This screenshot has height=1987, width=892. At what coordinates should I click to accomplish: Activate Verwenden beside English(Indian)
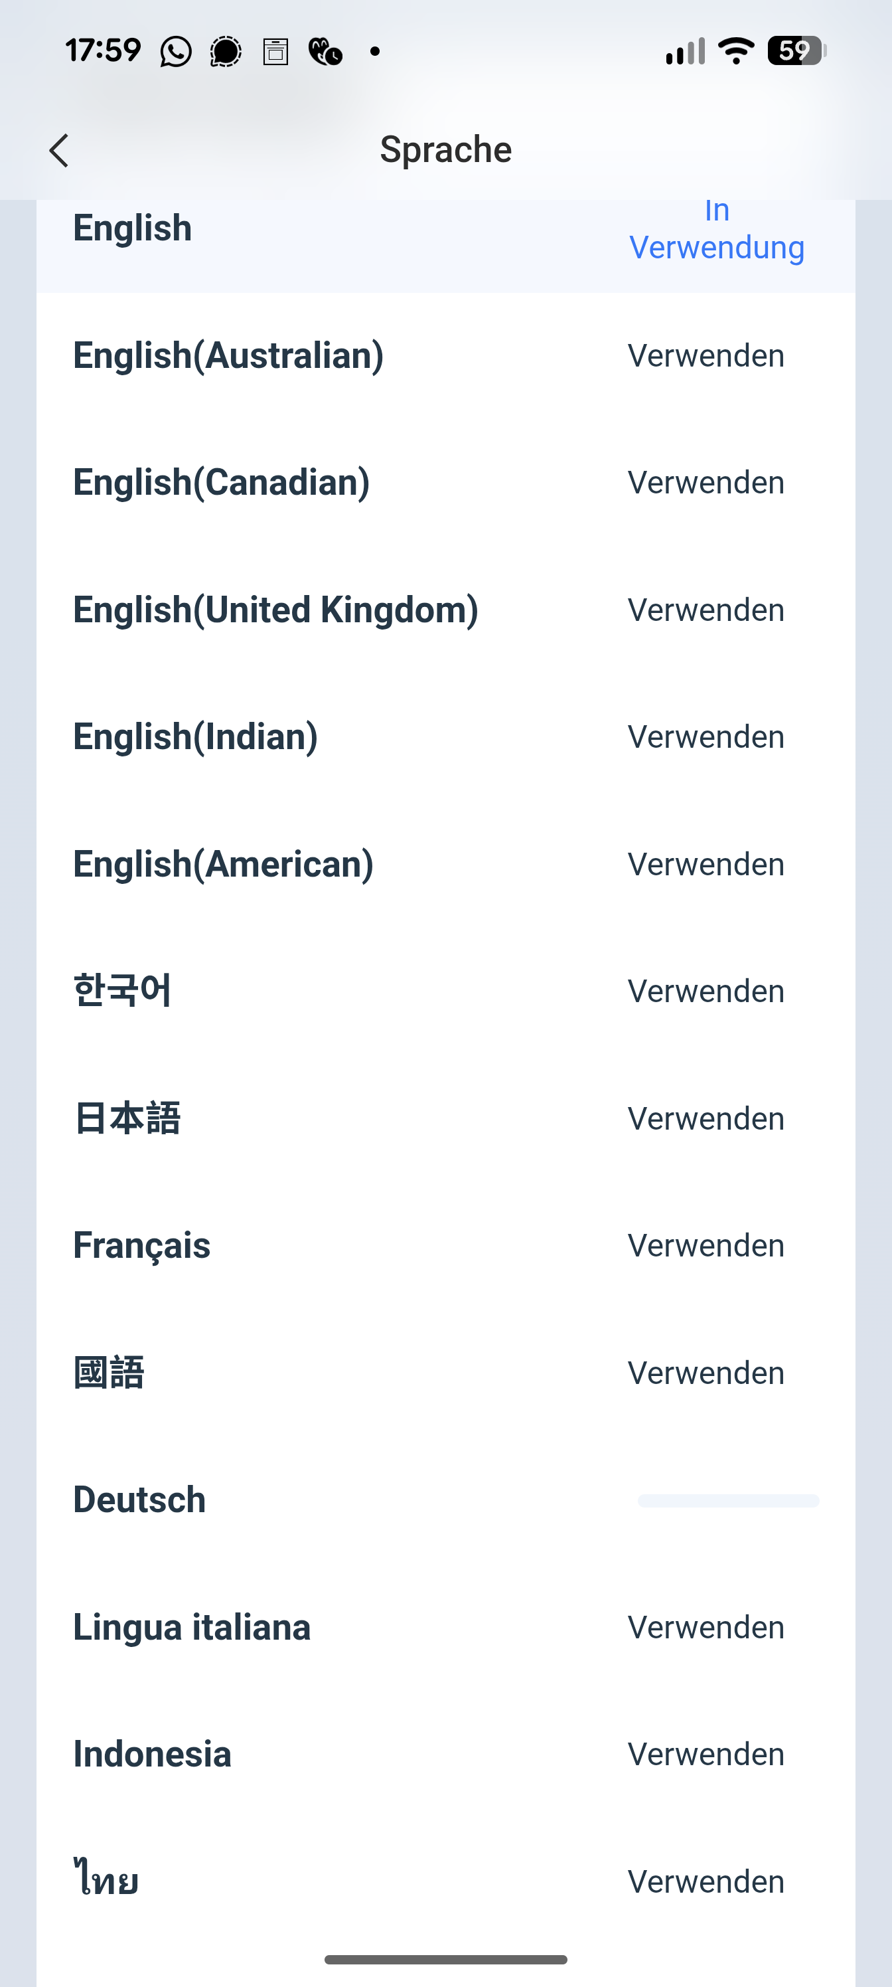(706, 736)
